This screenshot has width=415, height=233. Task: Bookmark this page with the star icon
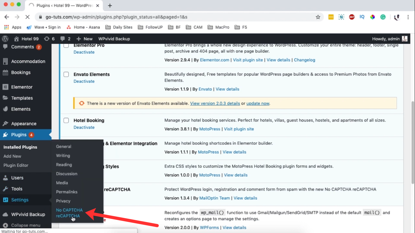pyautogui.click(x=318, y=17)
